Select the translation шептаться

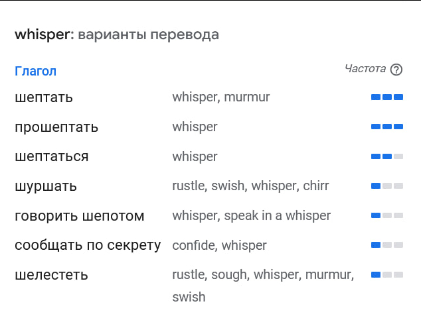(52, 156)
